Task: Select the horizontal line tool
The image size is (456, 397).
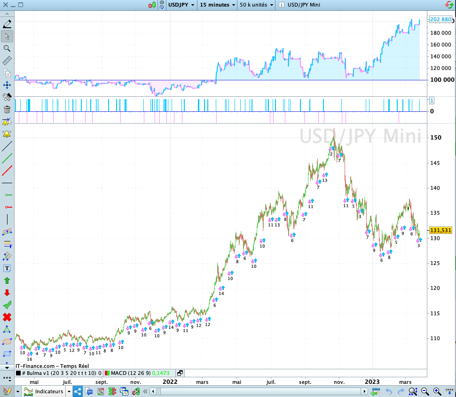Action: pos(7,183)
